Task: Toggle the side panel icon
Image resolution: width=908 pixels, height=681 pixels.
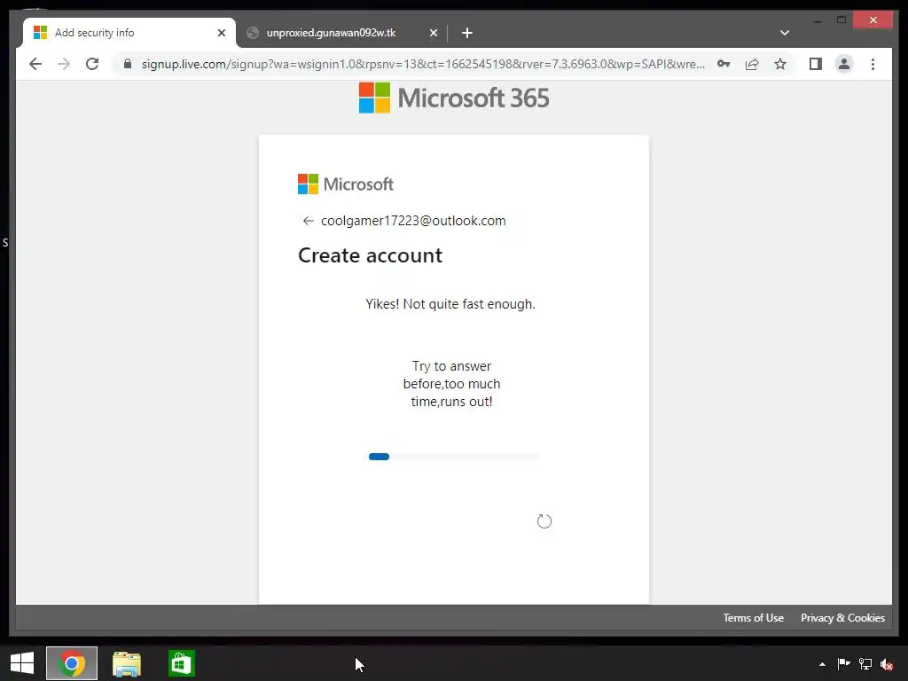Action: point(816,64)
